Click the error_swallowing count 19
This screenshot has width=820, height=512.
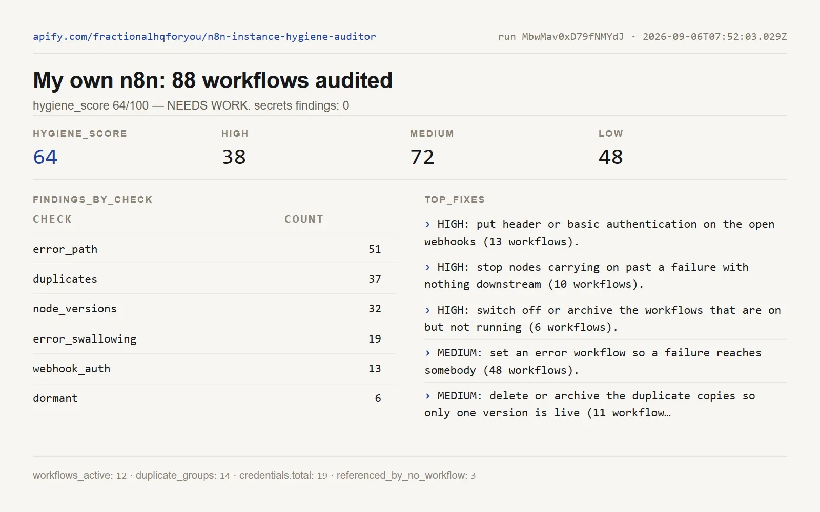375,339
